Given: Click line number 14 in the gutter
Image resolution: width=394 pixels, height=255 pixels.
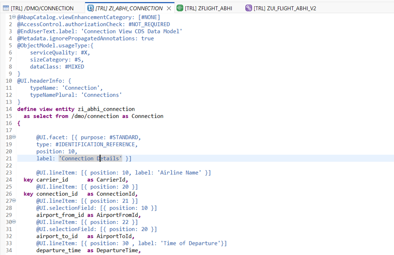Looking at the screenshot, I should [x=8, y=109].
